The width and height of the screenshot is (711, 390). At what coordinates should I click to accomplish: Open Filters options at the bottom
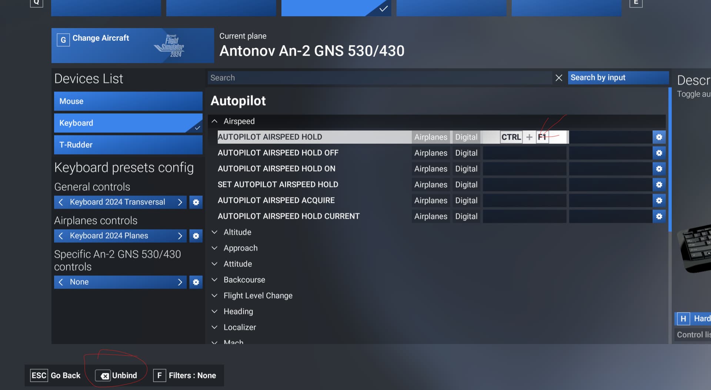[159, 376]
